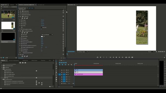Select the Zoom tool
The width and height of the screenshot is (166, 93).
click(x=56, y=81)
